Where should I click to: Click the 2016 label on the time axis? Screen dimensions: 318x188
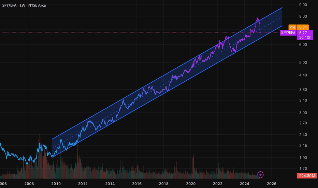[137, 184]
